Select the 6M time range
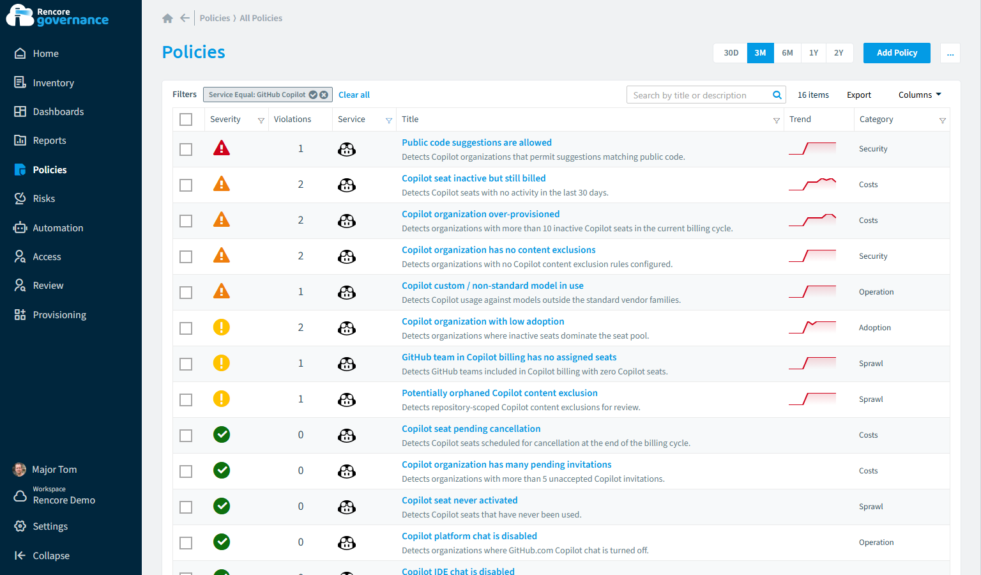 tap(787, 53)
